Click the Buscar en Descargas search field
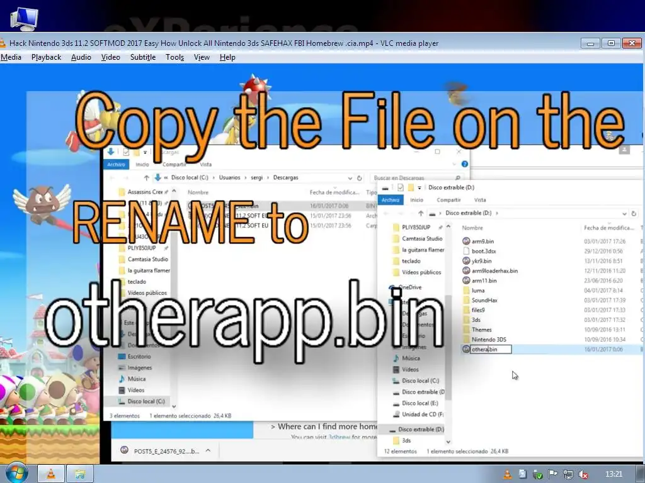Image resolution: width=645 pixels, height=483 pixels. point(416,178)
